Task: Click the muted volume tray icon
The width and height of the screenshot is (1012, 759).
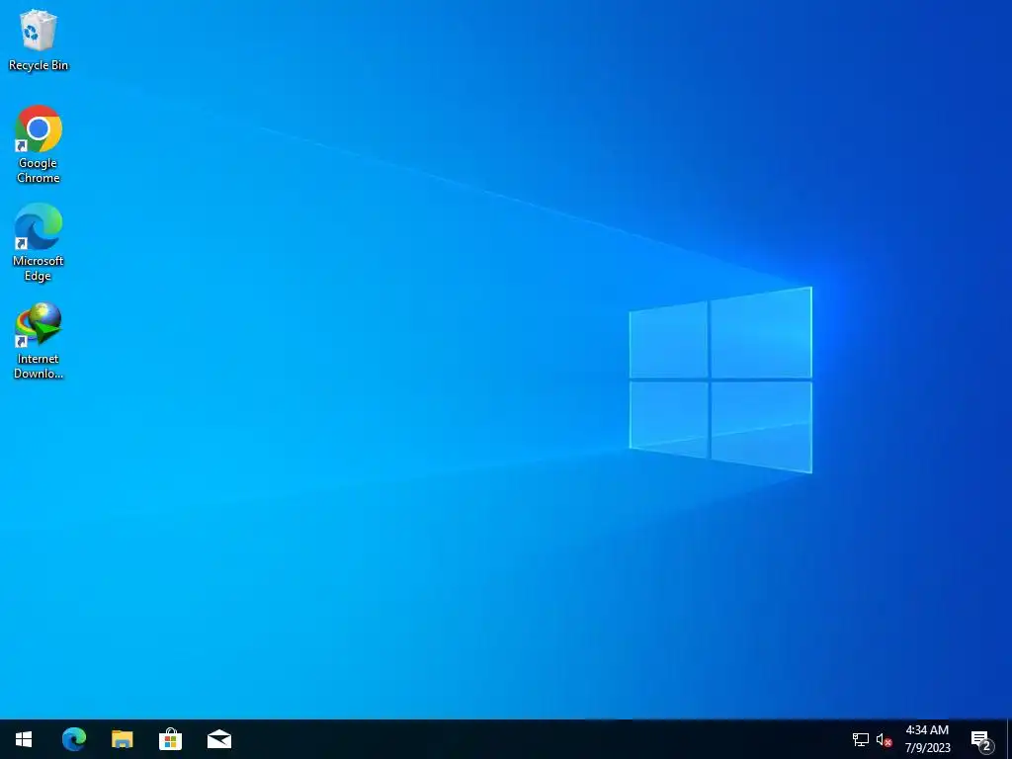Action: tap(884, 739)
